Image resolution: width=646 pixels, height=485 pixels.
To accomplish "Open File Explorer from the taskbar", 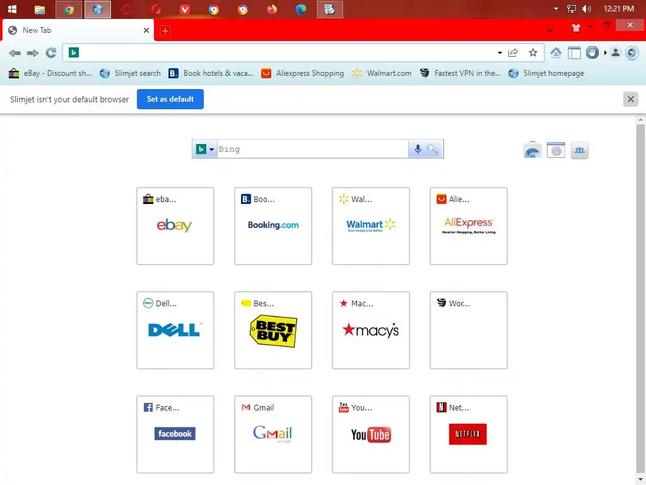I will click(40, 9).
